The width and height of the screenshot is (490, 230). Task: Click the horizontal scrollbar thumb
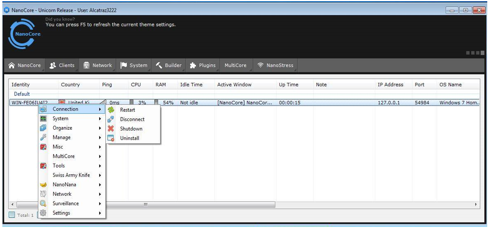(191, 204)
